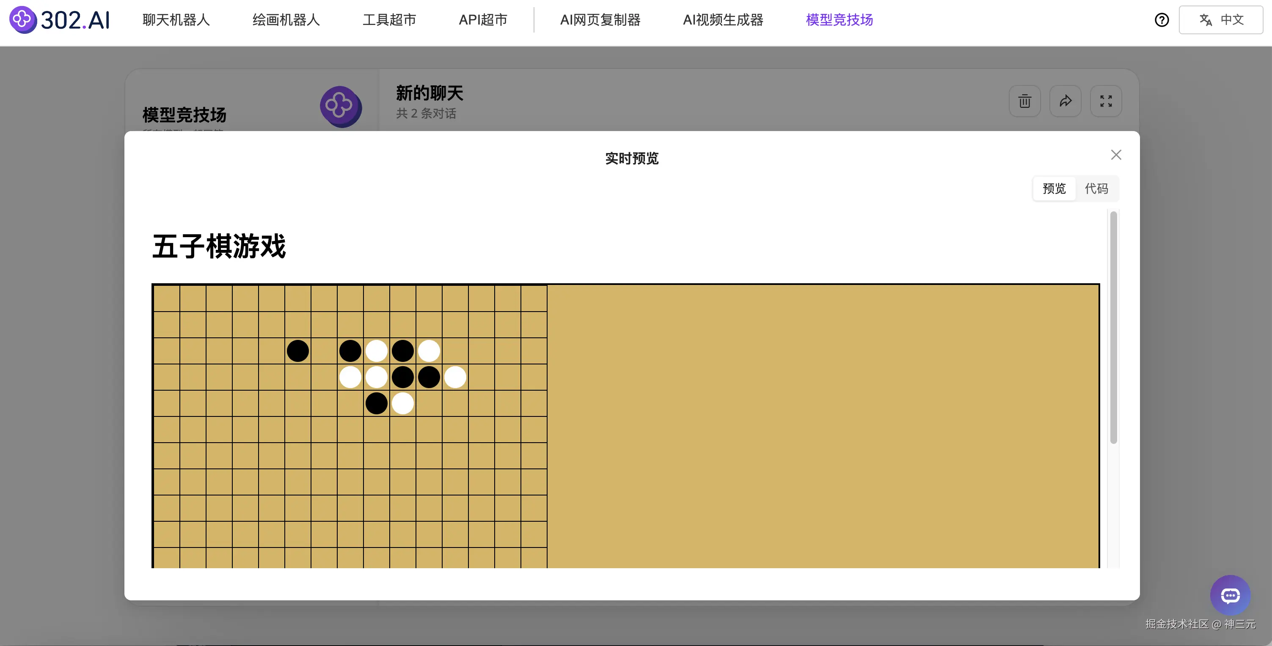
Task: Open the AI视频生成器 link
Action: (x=723, y=20)
